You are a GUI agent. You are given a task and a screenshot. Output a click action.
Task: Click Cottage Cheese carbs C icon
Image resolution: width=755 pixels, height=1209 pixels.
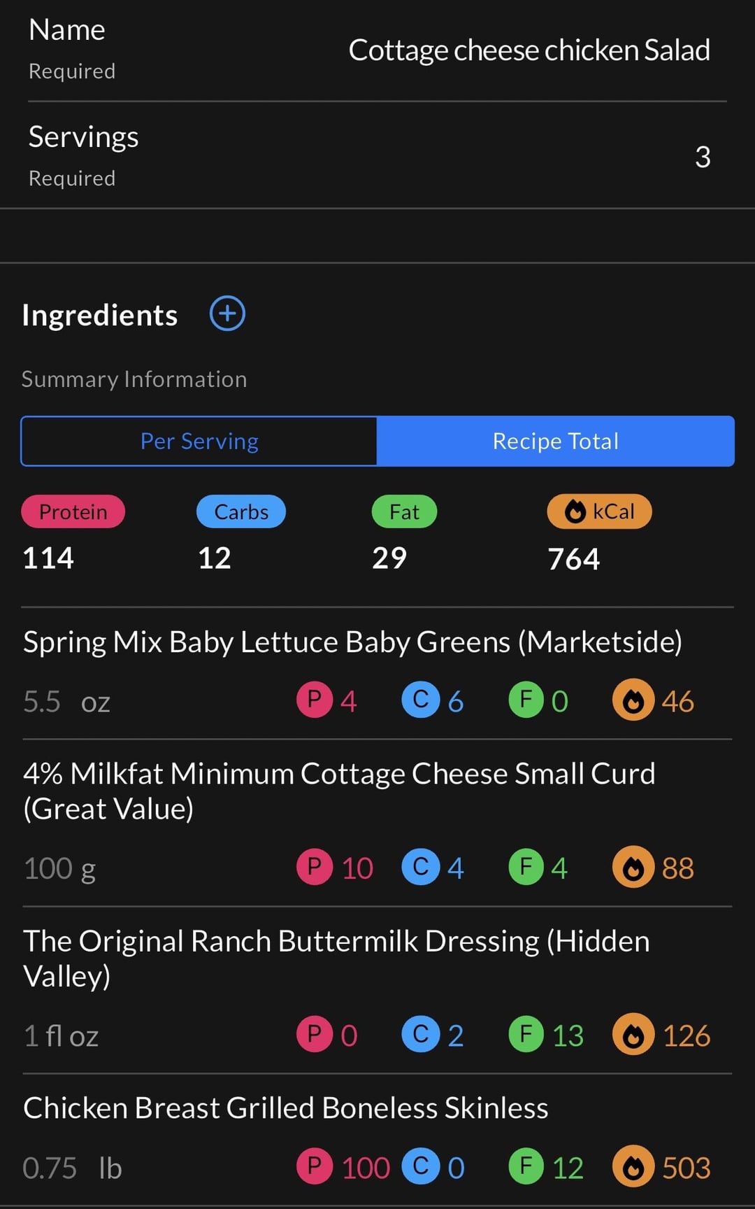tap(421, 867)
